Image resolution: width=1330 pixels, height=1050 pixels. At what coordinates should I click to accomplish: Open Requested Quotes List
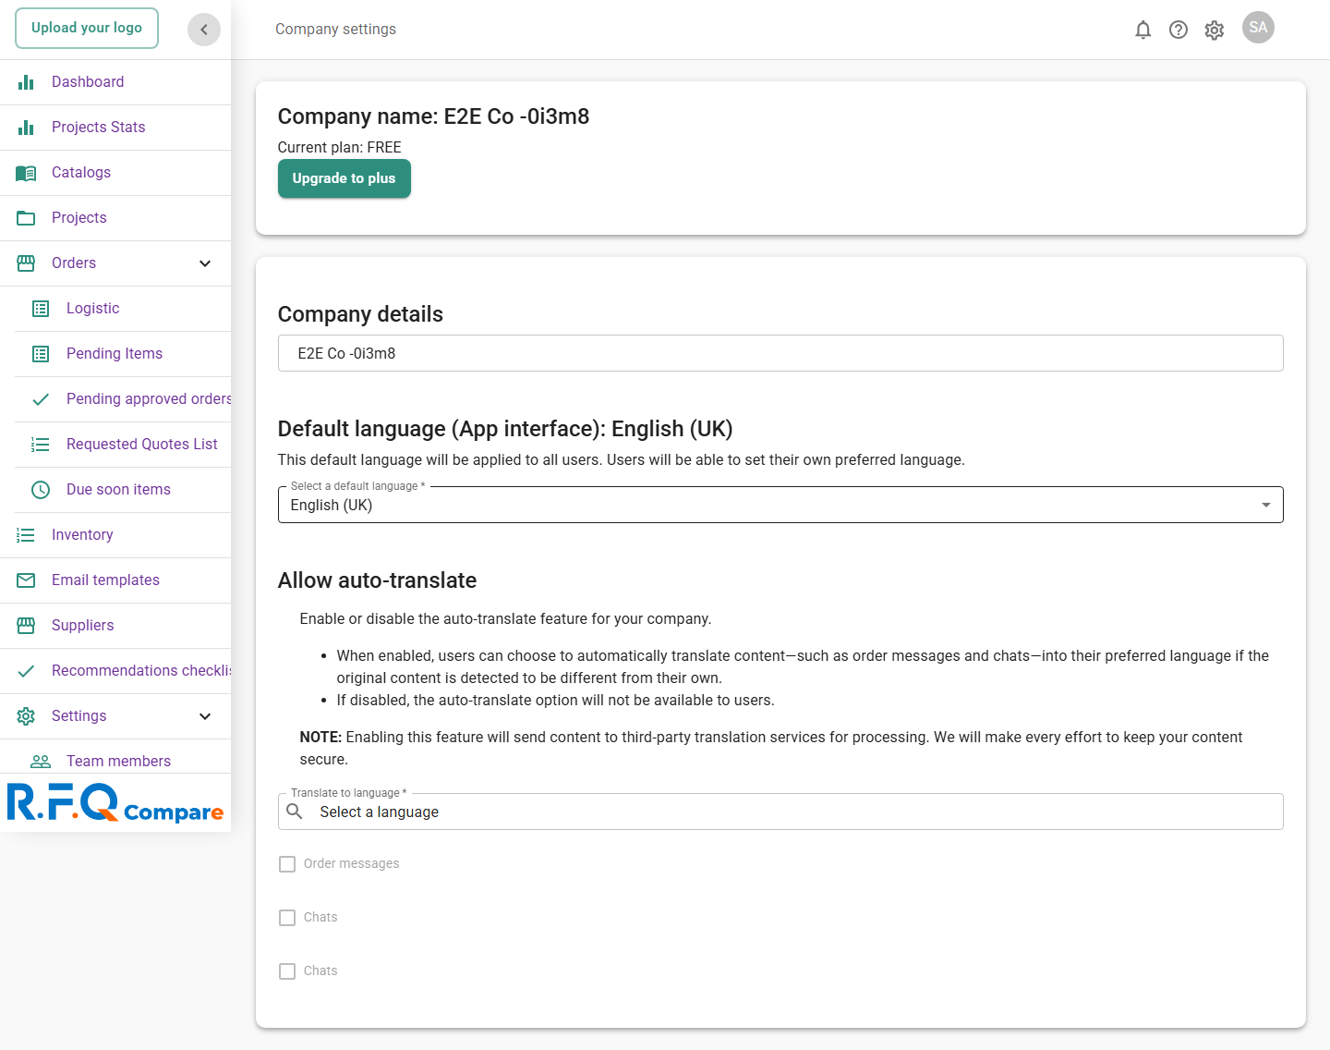point(142,445)
